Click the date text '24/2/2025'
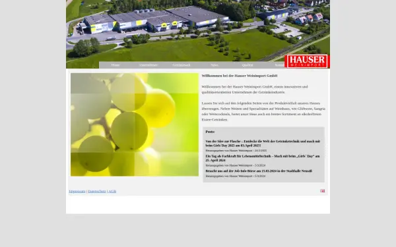396x247 pixels. click(261, 150)
